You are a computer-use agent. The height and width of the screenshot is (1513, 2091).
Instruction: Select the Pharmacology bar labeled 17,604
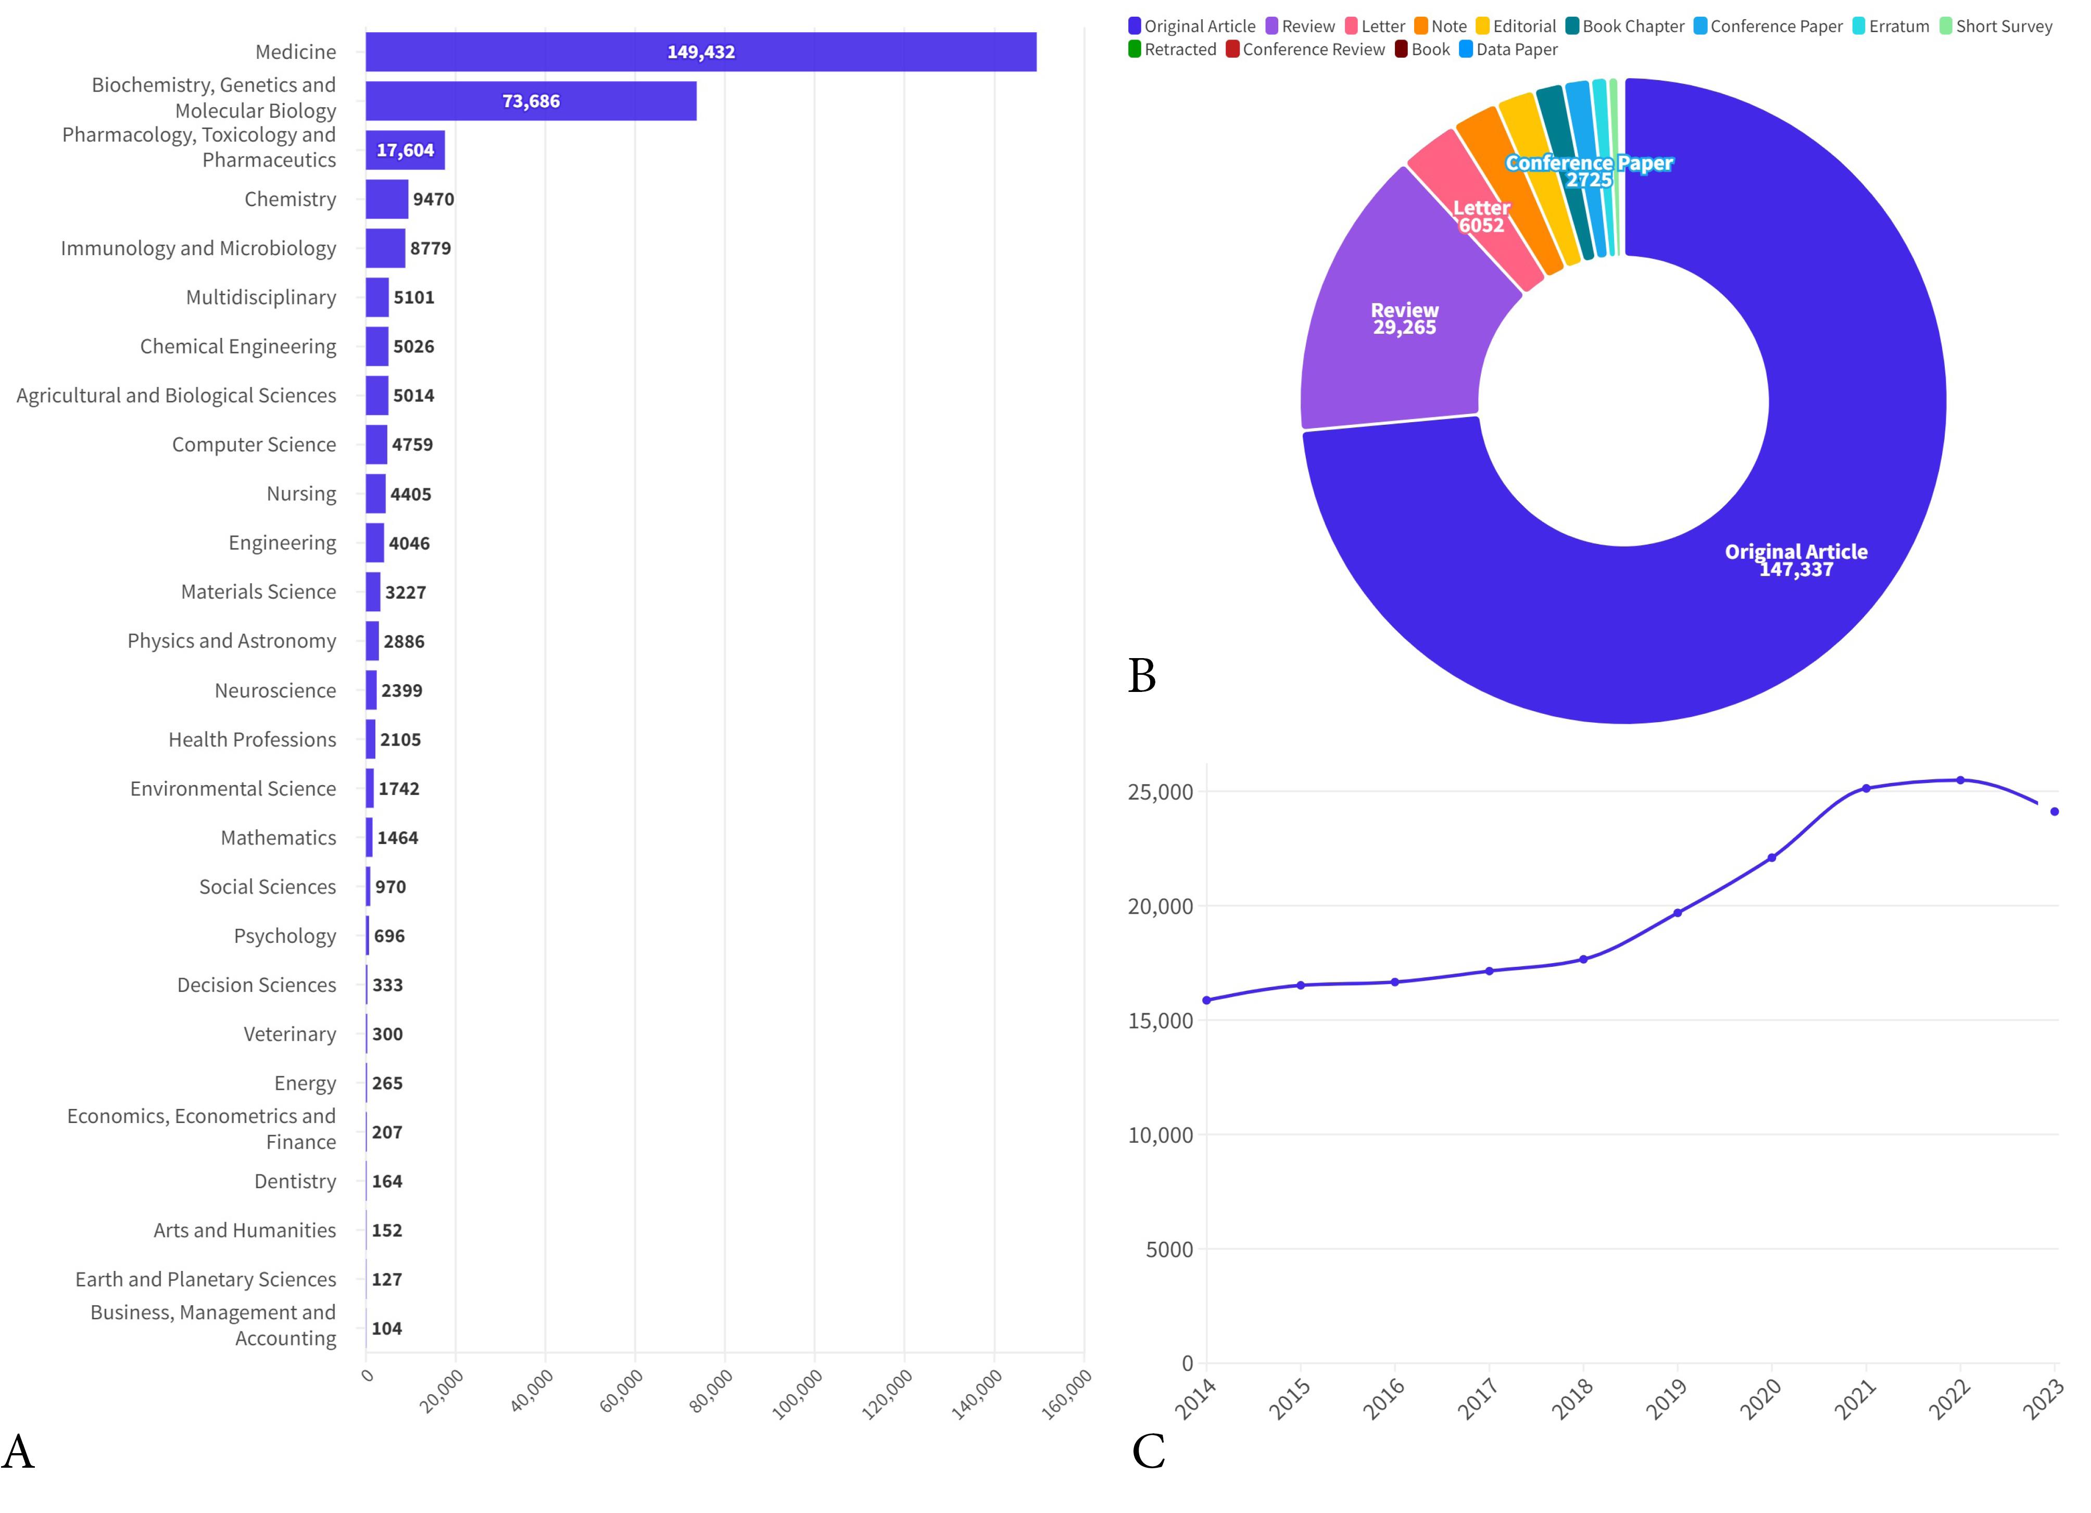[x=405, y=149]
